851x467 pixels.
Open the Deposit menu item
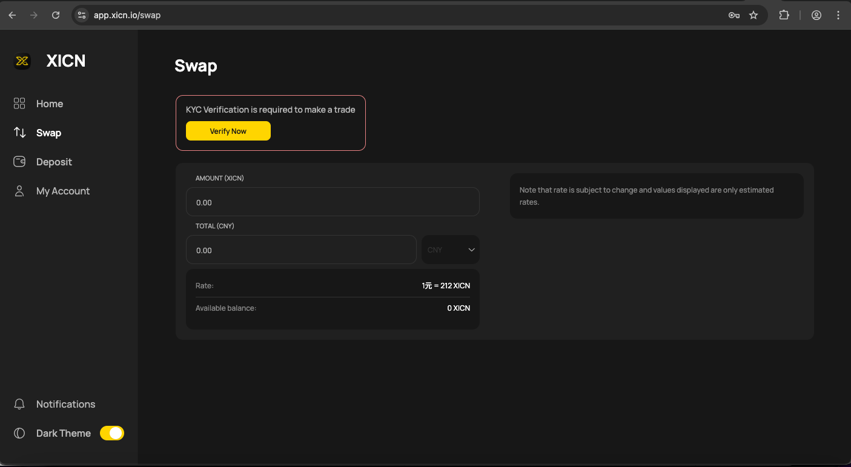(x=54, y=162)
